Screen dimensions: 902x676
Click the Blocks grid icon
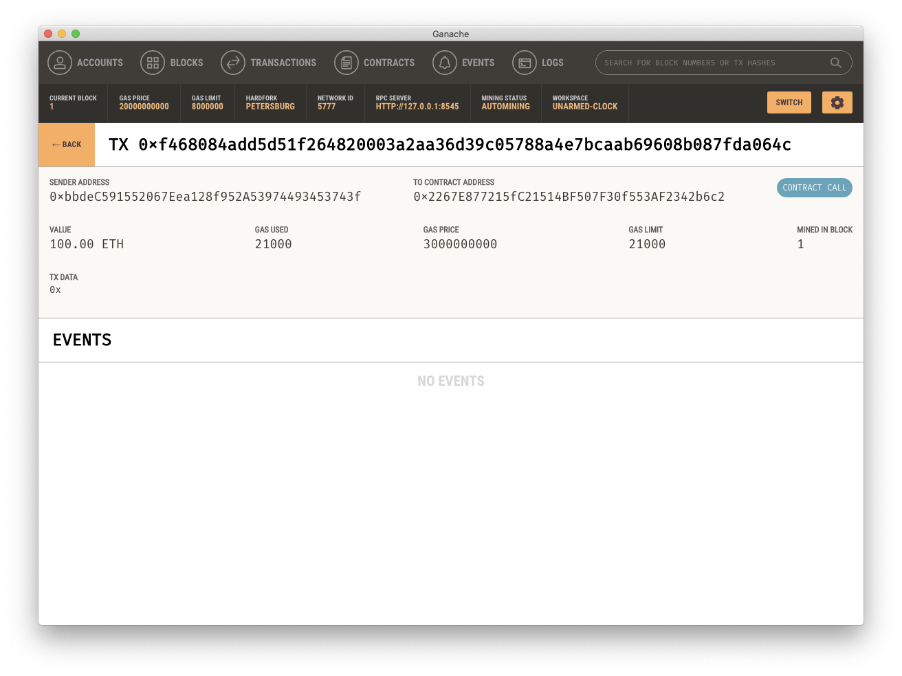153,63
